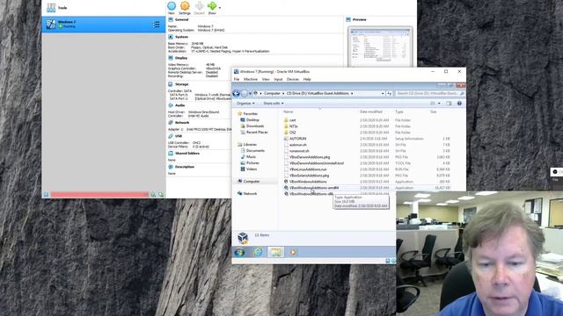Open File menu in the VM window

click(237, 79)
